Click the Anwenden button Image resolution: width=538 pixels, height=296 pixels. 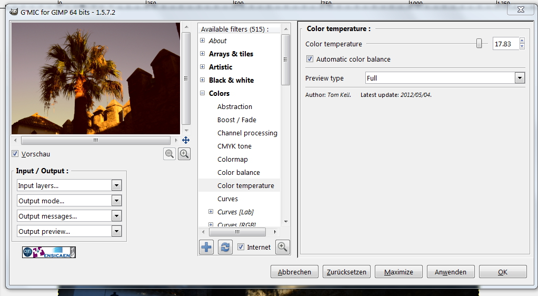pyautogui.click(x=451, y=272)
